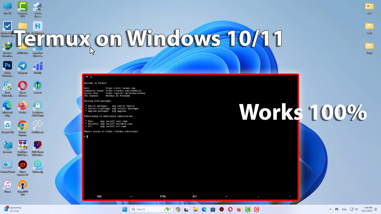Open the Text to Speech desktop shortcut

(x=38, y=9)
